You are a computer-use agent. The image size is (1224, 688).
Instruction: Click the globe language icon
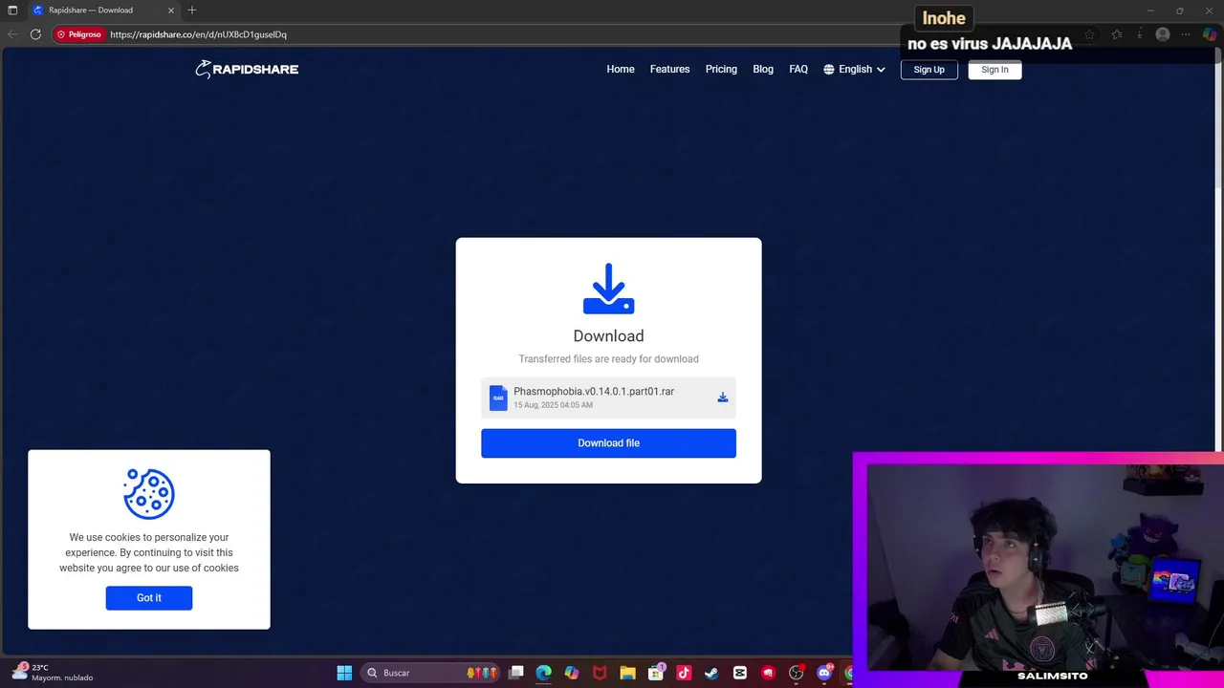(x=829, y=69)
